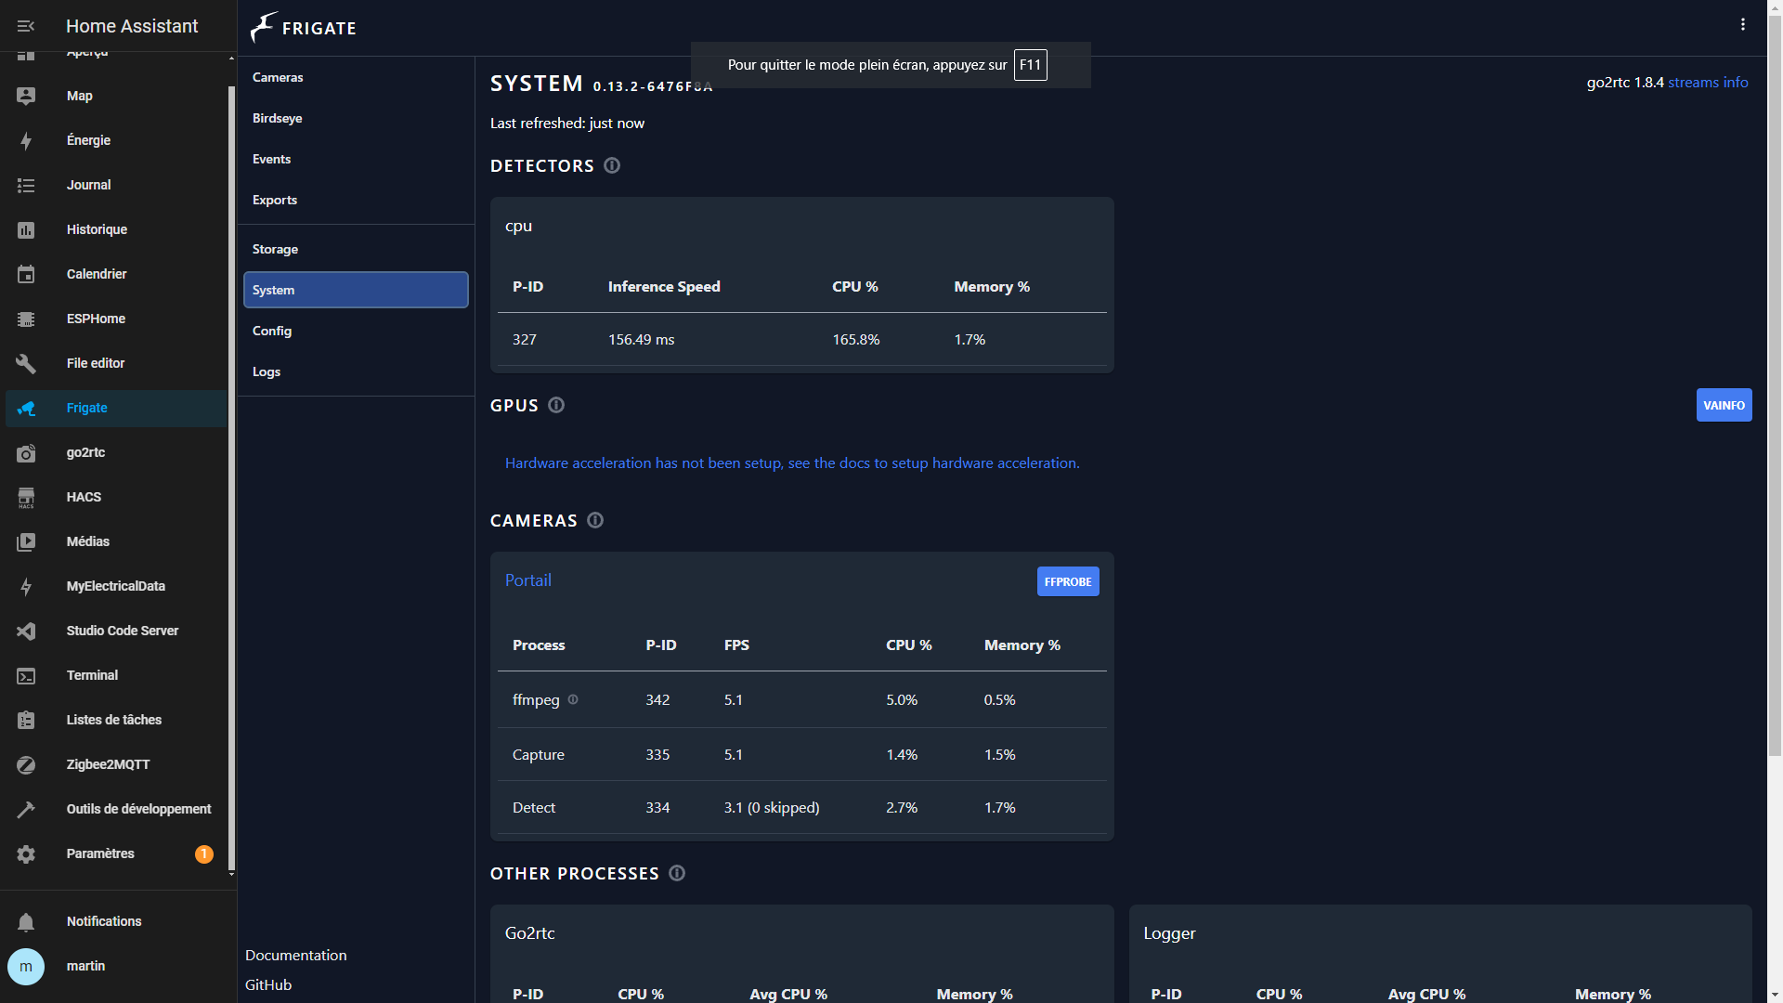
Task: Open the three-dot overflow menu
Action: point(1743,25)
